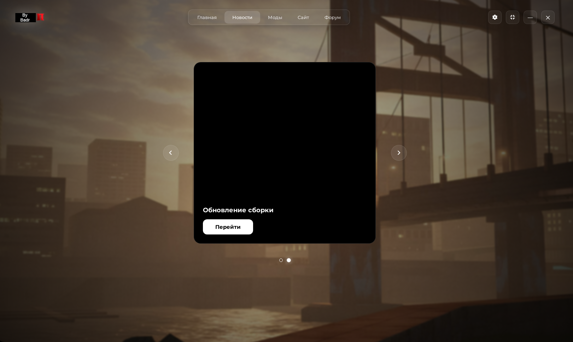The image size is (573, 342).
Task: Select the Новости tab
Action: coord(242,17)
